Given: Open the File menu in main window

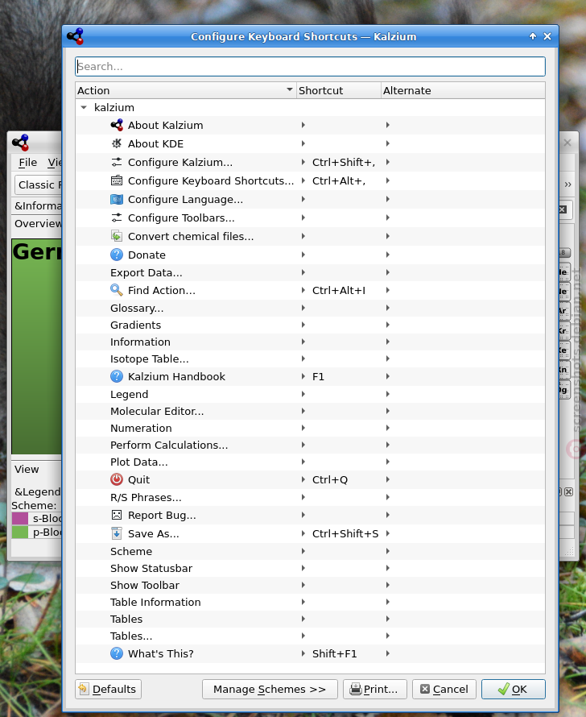Looking at the screenshot, I should (x=28, y=162).
